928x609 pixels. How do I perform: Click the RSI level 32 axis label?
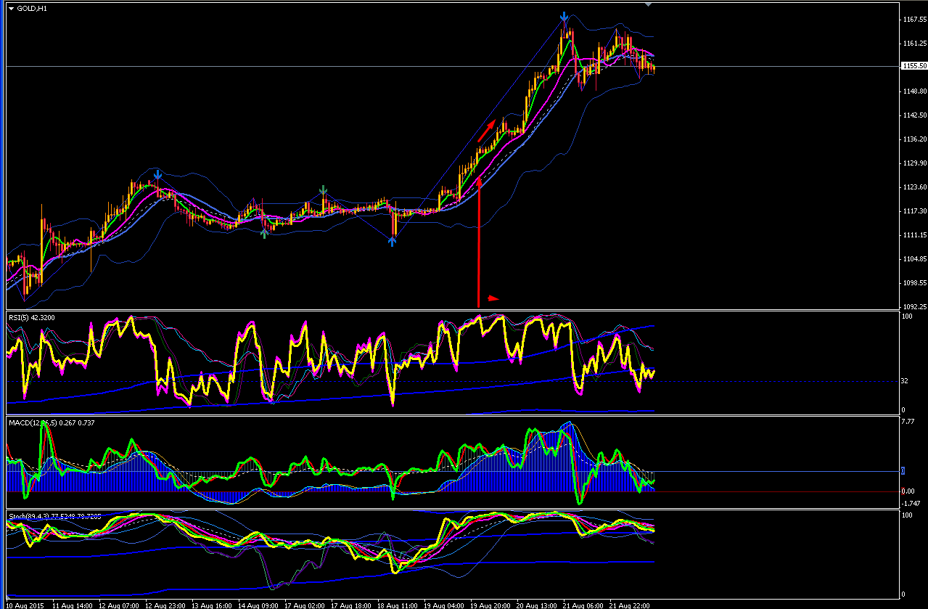point(905,381)
